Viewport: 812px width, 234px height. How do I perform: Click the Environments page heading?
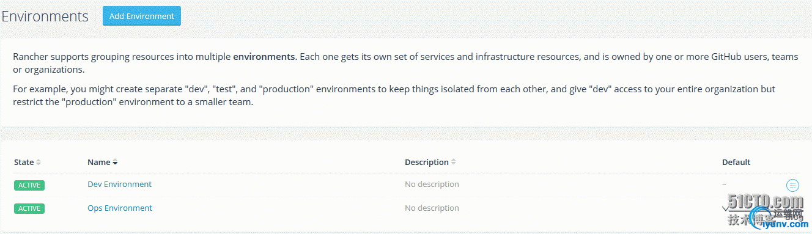45,16
